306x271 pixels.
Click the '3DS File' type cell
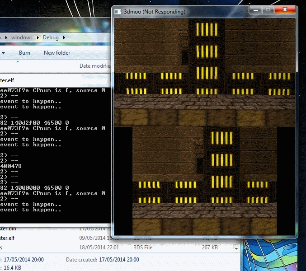[143, 248]
